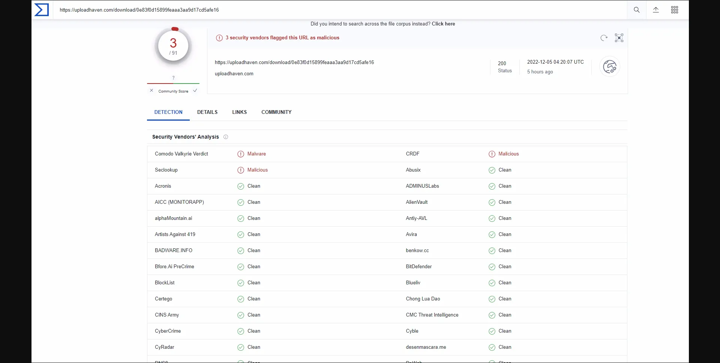The image size is (720, 363).
Task: Vote malicious with community score X
Action: [151, 91]
